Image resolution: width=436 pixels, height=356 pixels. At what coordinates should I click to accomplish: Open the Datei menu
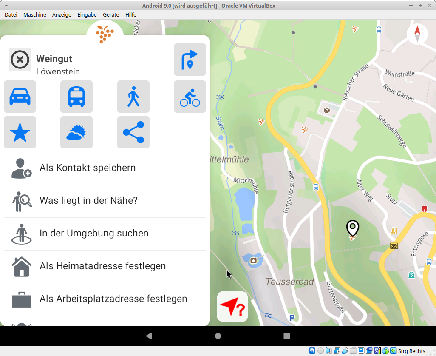coord(11,14)
